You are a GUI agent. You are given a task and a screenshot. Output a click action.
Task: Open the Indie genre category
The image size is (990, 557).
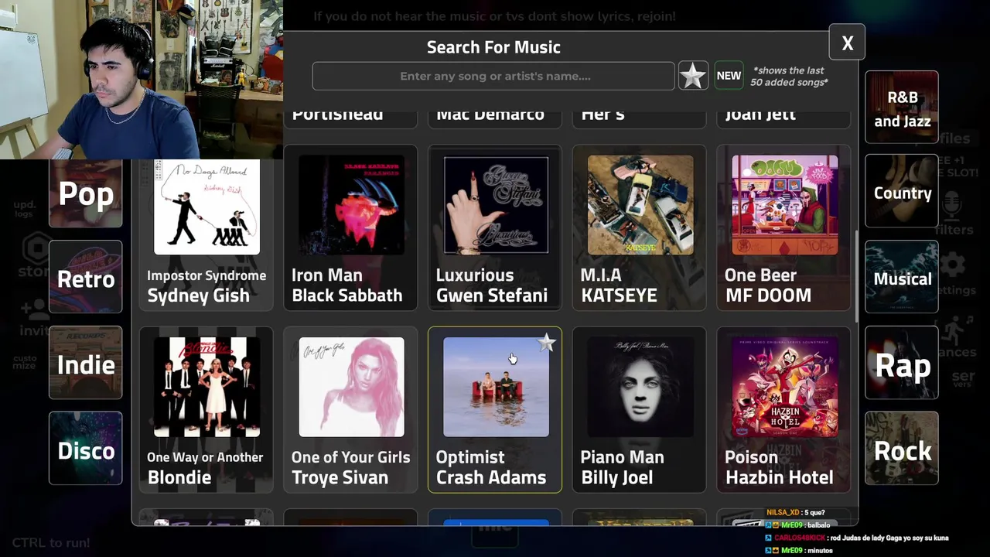86,364
